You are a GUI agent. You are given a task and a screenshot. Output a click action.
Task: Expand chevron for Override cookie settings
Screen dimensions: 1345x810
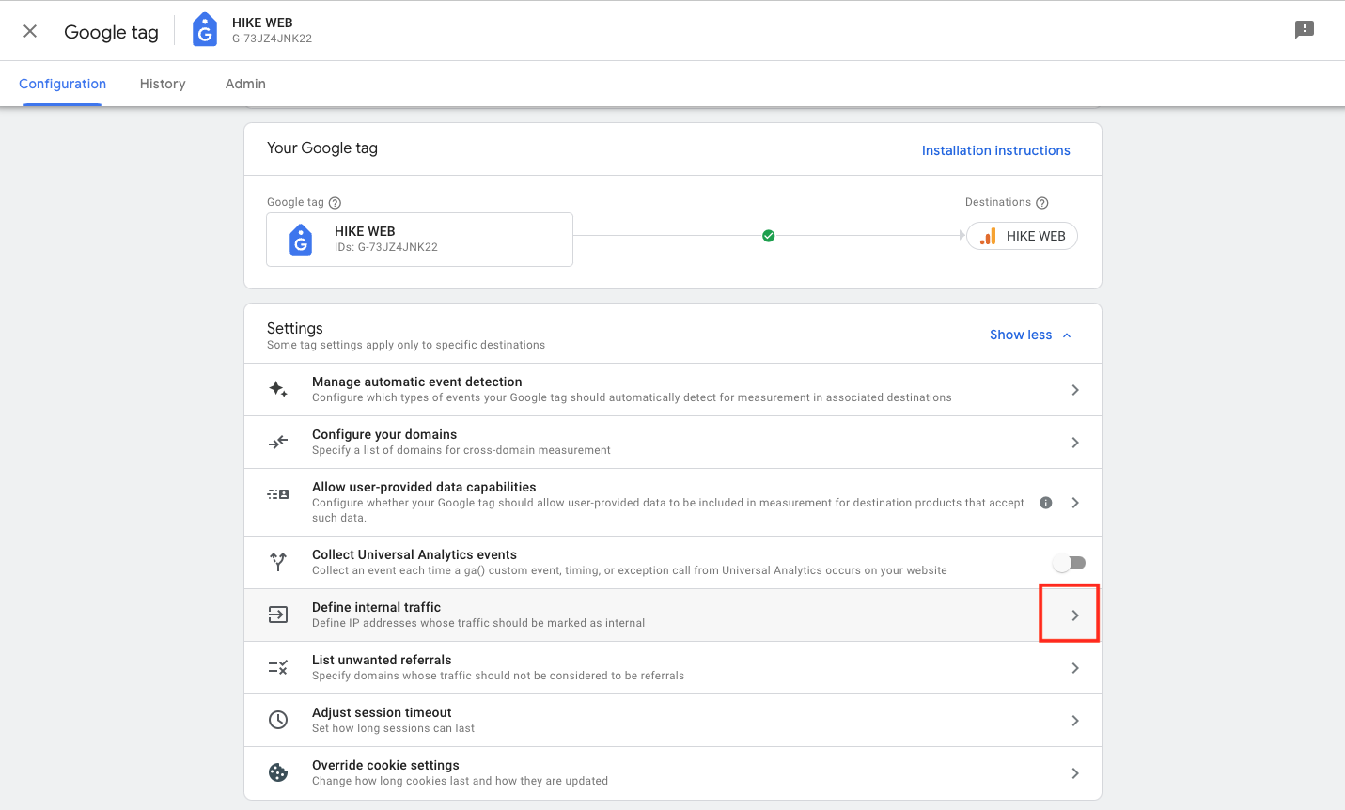(1075, 773)
